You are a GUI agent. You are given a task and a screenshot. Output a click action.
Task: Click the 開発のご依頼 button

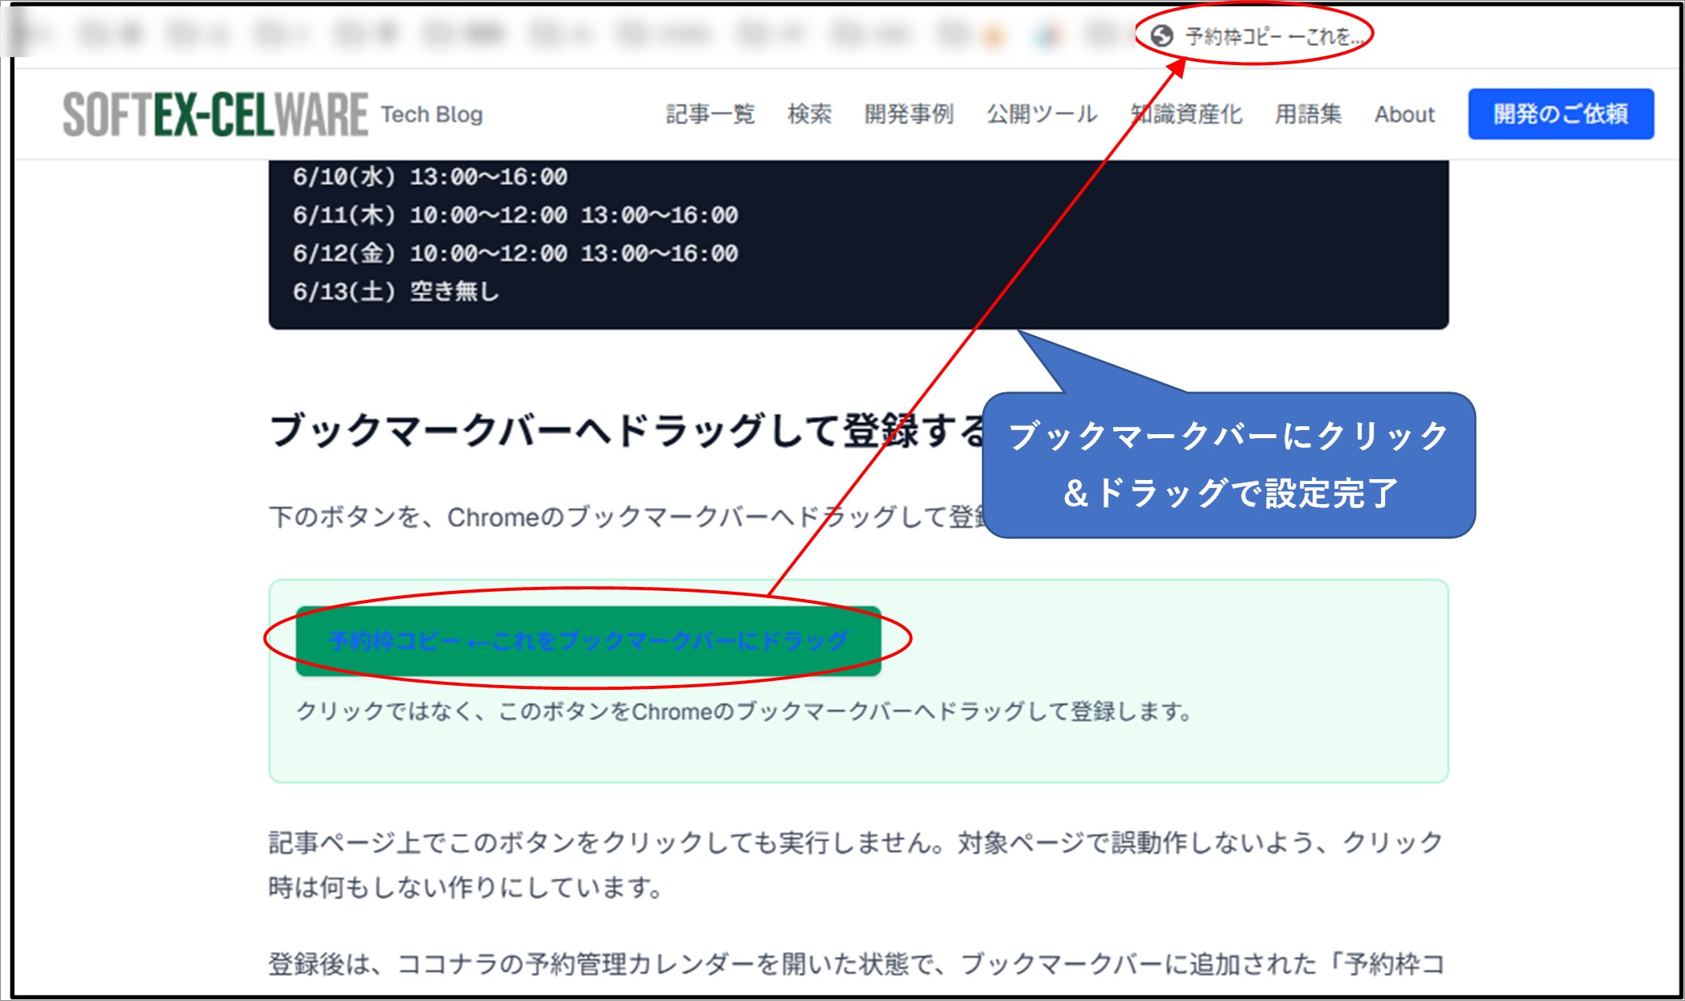click(x=1560, y=114)
